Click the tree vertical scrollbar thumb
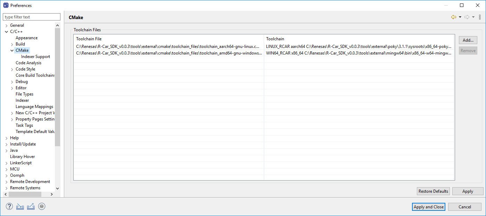The image size is (486, 216). click(x=58, y=87)
